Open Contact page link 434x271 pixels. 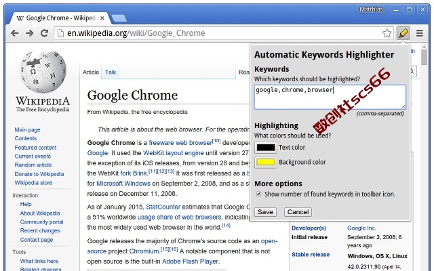[37, 240]
